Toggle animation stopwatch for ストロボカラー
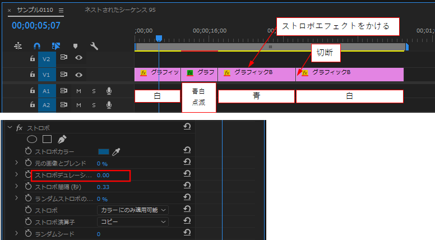 (x=28, y=151)
